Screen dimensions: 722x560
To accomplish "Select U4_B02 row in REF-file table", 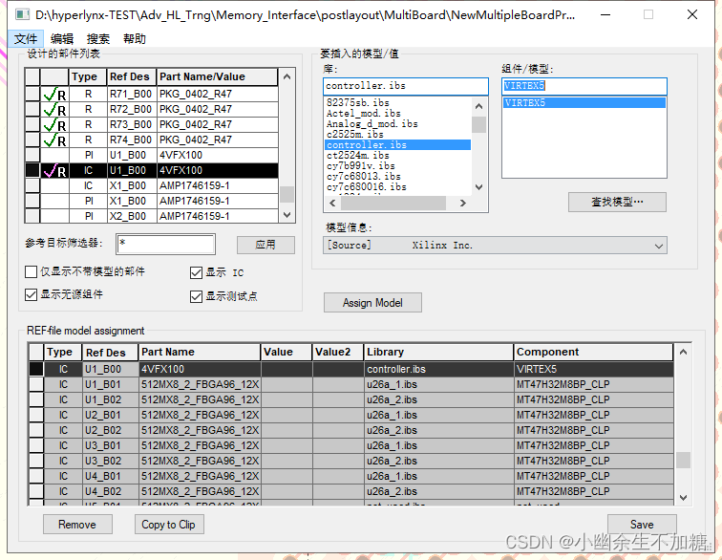I will pos(350,491).
